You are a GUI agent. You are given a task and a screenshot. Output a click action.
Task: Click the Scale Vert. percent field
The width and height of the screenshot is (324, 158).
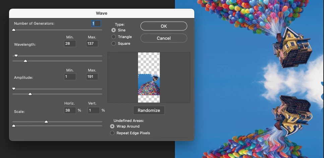click(93, 111)
